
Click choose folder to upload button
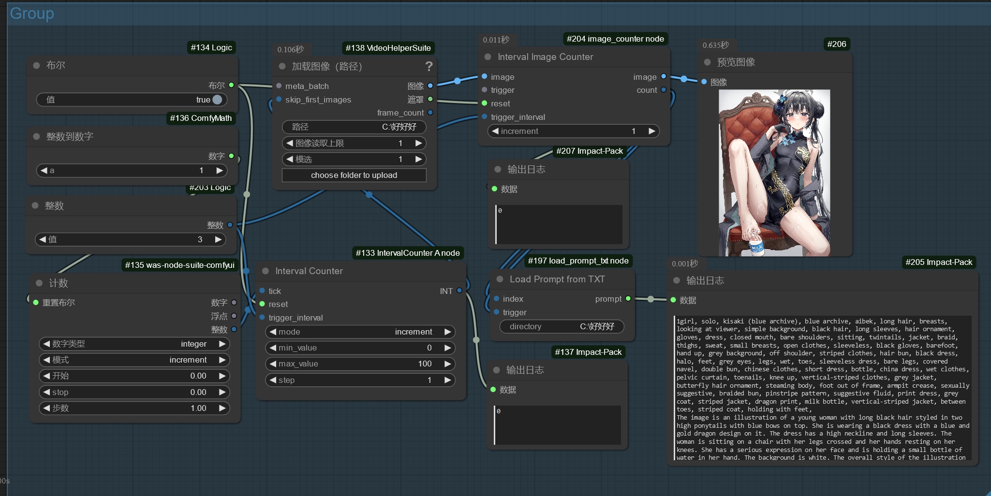pos(354,175)
